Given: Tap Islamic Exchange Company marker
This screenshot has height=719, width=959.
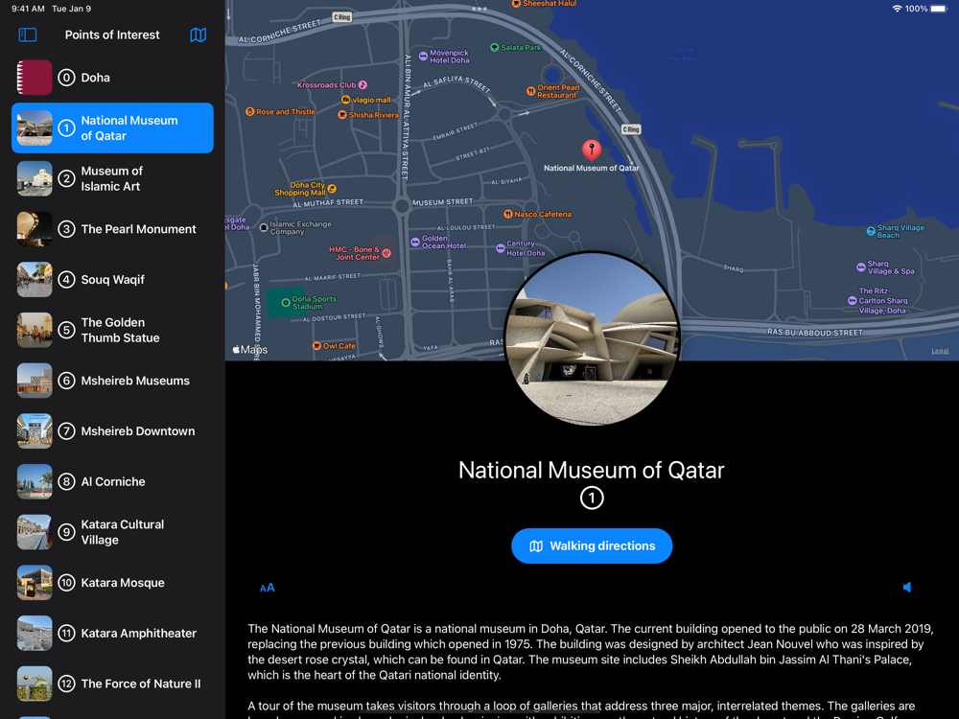Looking at the screenshot, I should (x=264, y=227).
